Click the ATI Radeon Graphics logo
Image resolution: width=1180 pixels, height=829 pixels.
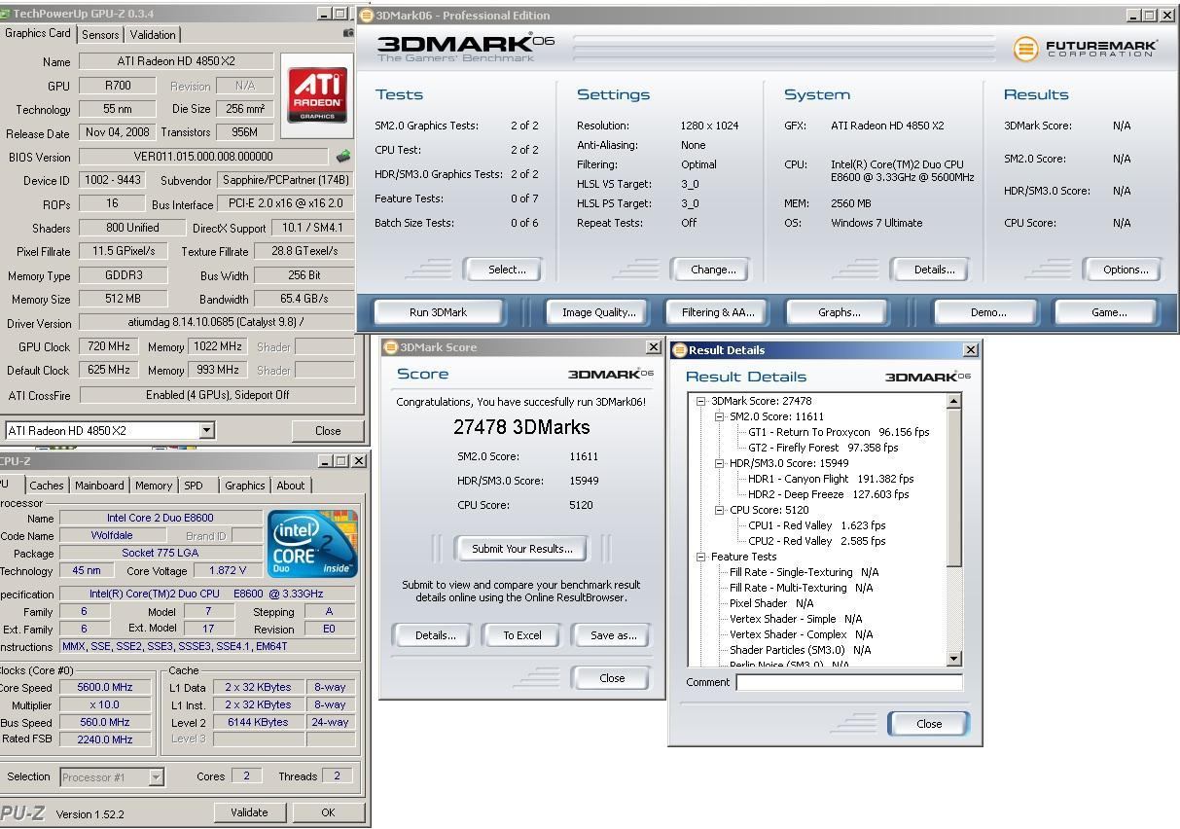point(317,95)
